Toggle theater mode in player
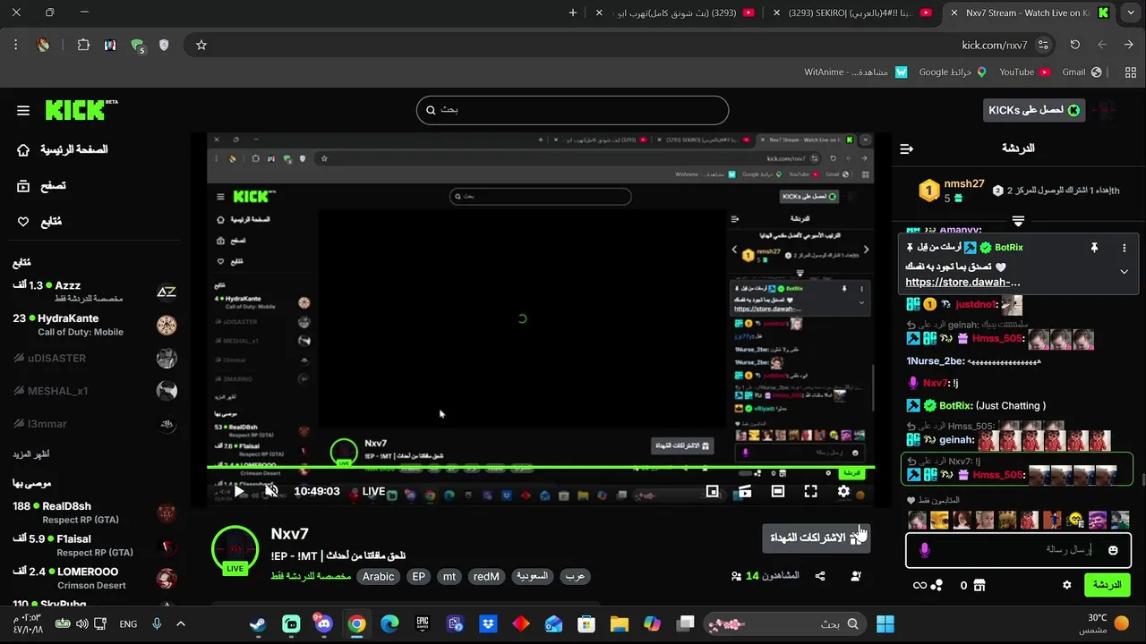 click(x=778, y=491)
